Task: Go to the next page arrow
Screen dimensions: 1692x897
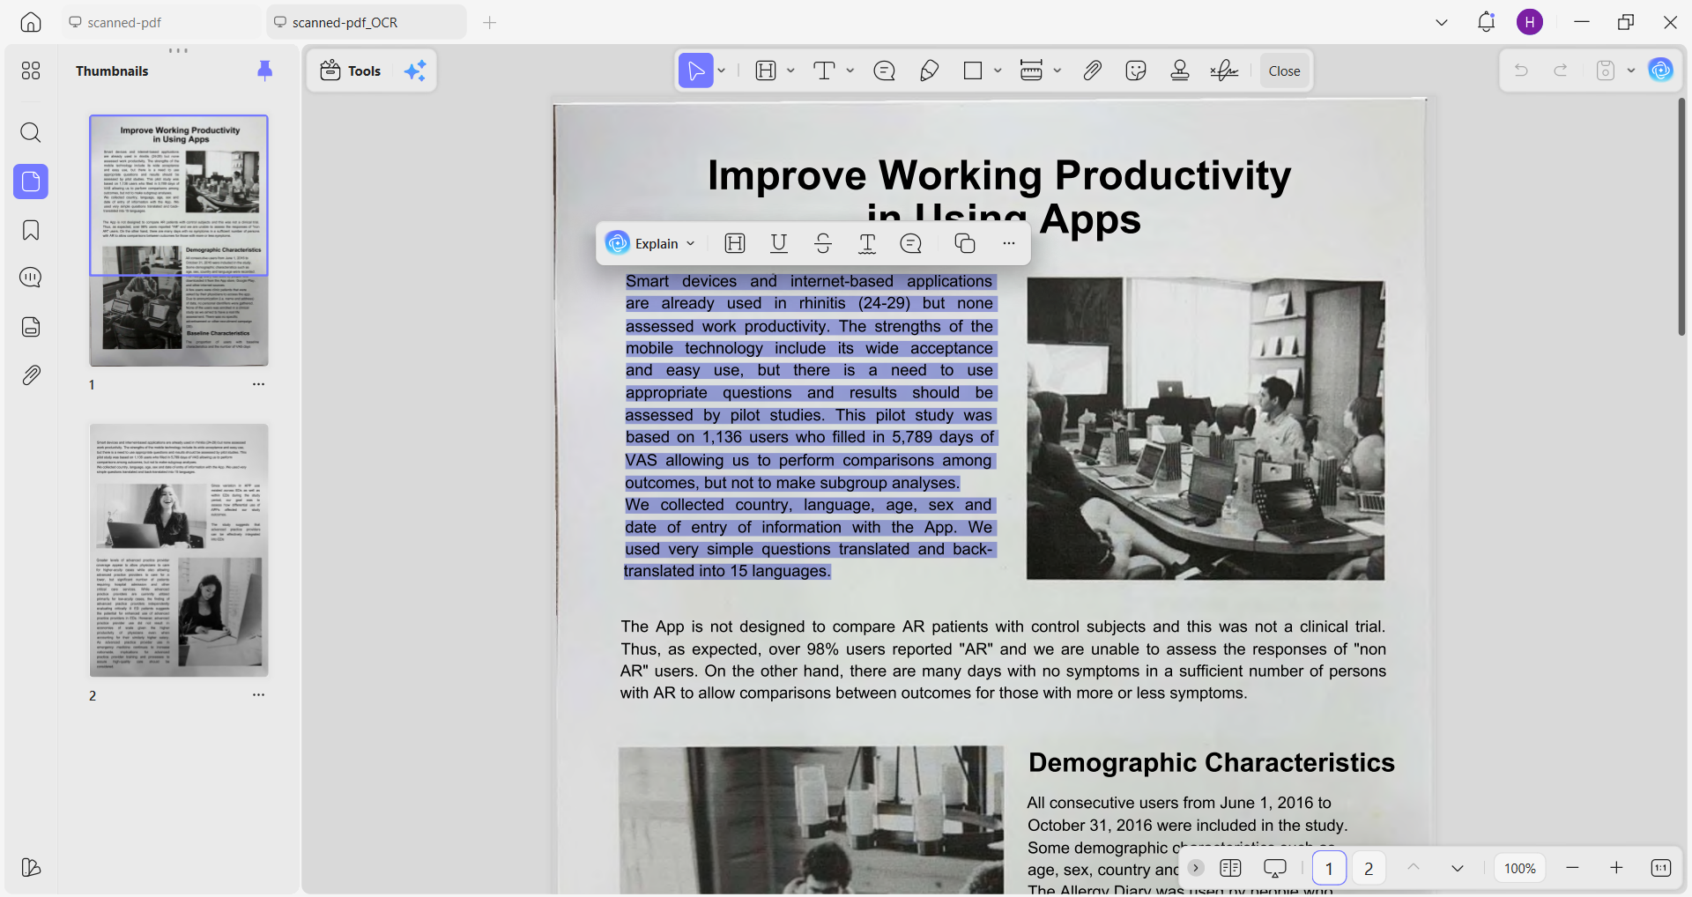Action: (1458, 868)
